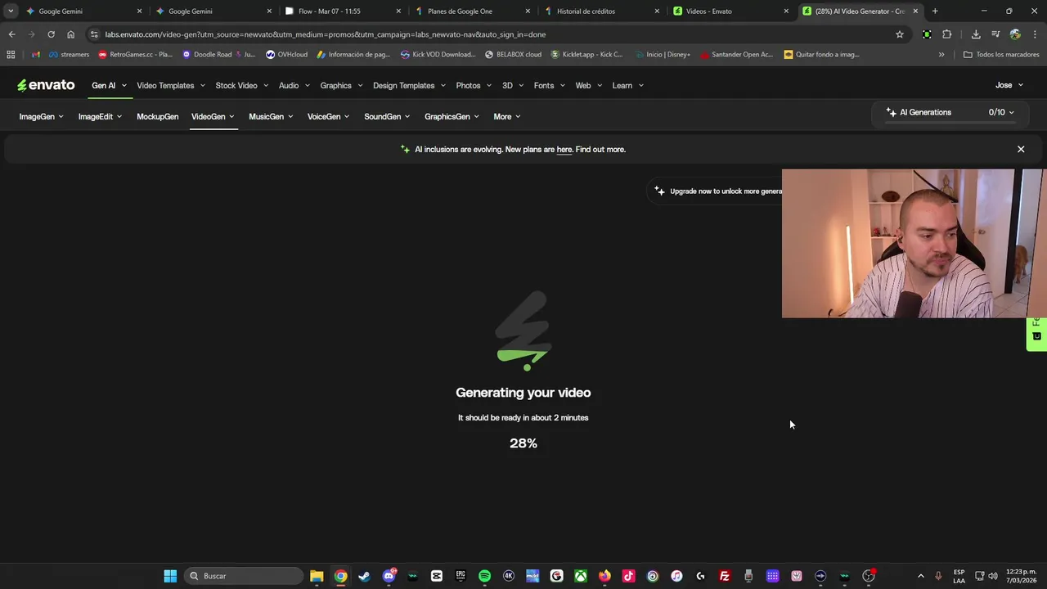Follow the 'here' link in the banner
Image resolution: width=1047 pixels, height=589 pixels.
(x=564, y=150)
